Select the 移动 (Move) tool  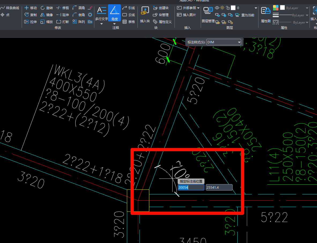(x=30, y=8)
